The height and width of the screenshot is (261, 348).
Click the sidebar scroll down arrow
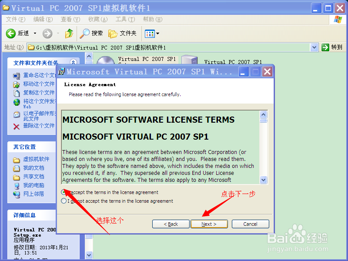pyautogui.click(x=89, y=255)
